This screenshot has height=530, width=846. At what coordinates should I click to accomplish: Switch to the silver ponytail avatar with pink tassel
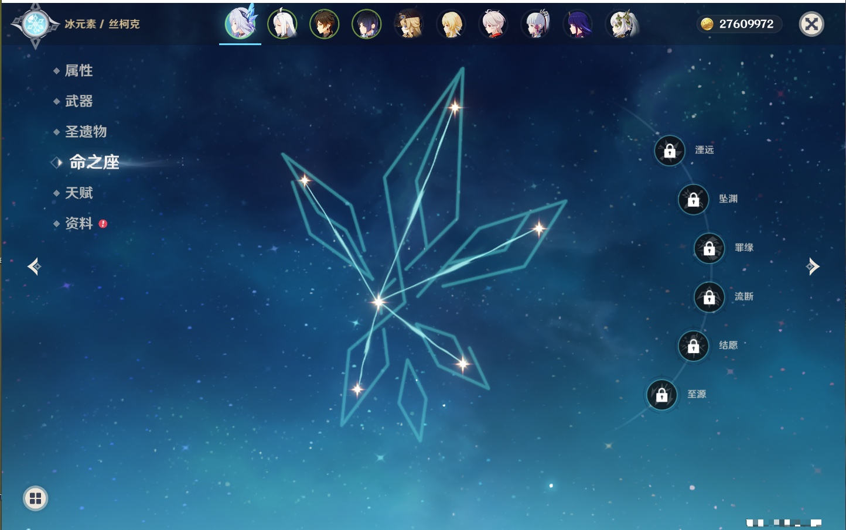[x=536, y=24]
